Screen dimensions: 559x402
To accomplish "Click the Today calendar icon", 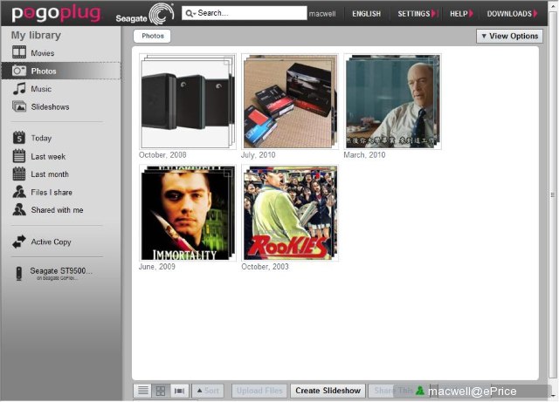I will pyautogui.click(x=19, y=138).
